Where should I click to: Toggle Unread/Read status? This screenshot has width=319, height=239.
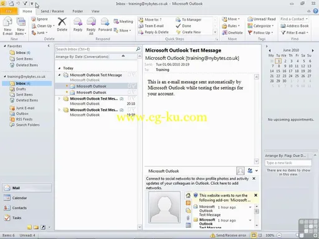coord(262,19)
